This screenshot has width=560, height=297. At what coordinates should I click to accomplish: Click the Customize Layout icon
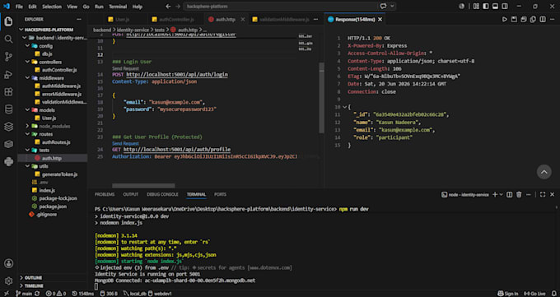(476, 7)
